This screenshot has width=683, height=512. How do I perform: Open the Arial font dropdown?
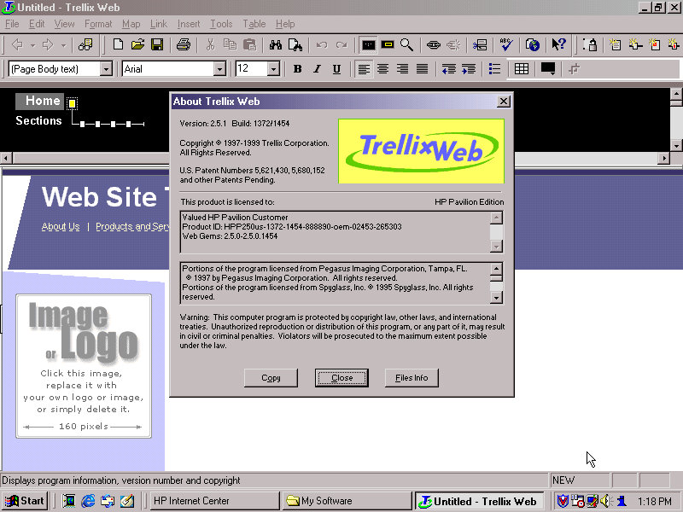tap(219, 69)
